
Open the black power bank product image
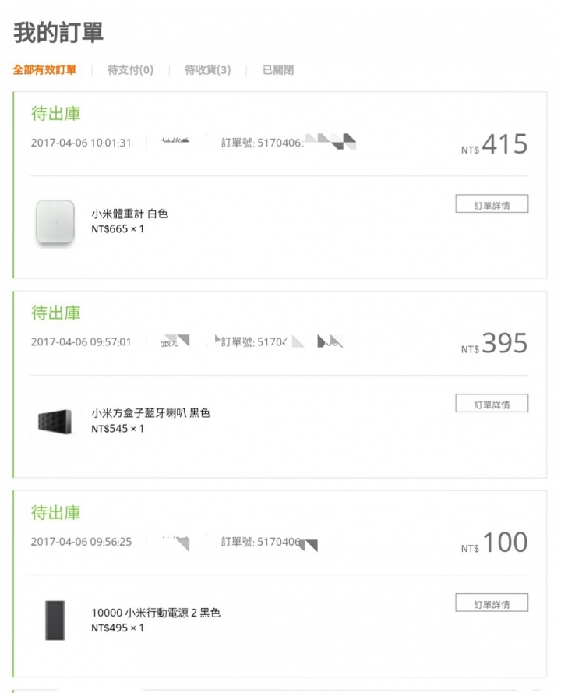(x=55, y=621)
